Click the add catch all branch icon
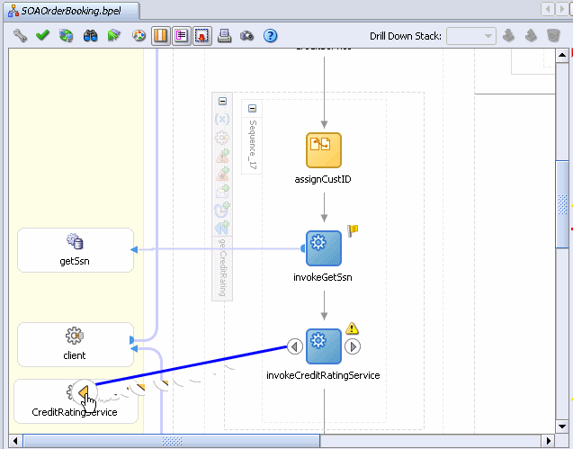Viewport: 573px width, 449px height. click(222, 174)
